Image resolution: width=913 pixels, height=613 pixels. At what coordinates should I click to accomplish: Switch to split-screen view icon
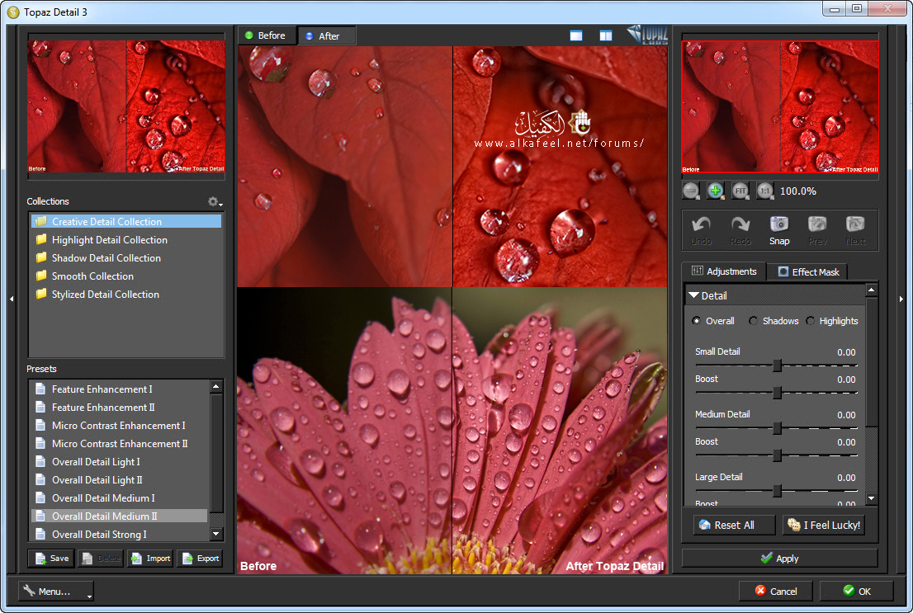point(606,35)
